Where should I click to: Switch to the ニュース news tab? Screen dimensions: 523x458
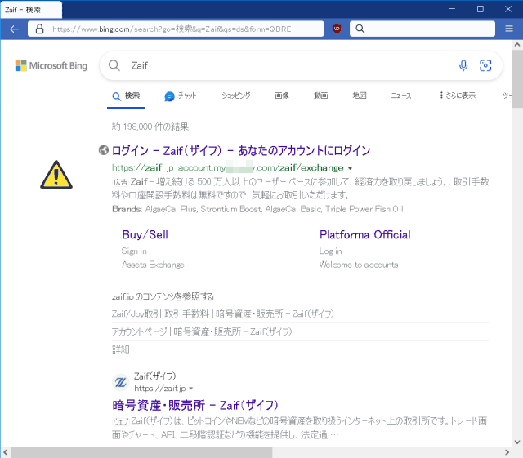tap(401, 96)
